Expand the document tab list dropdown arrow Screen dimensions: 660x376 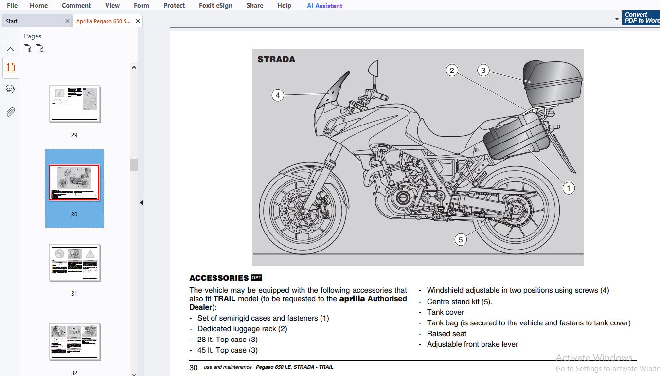coord(617,20)
